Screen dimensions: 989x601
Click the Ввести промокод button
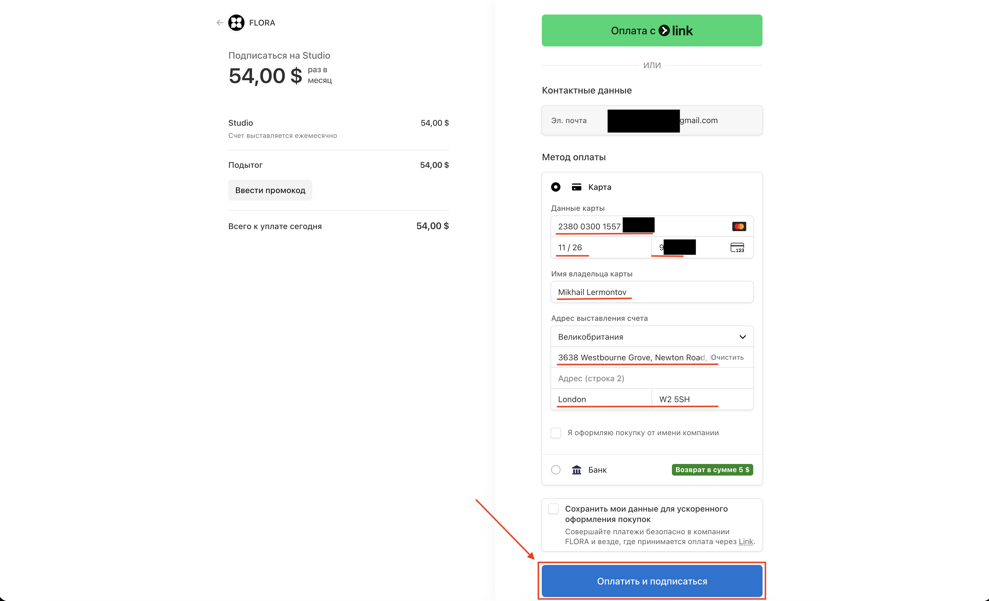(270, 190)
